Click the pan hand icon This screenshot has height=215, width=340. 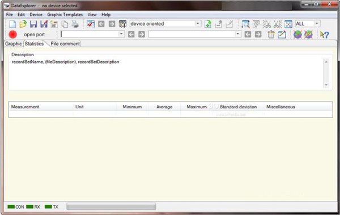(x=256, y=24)
